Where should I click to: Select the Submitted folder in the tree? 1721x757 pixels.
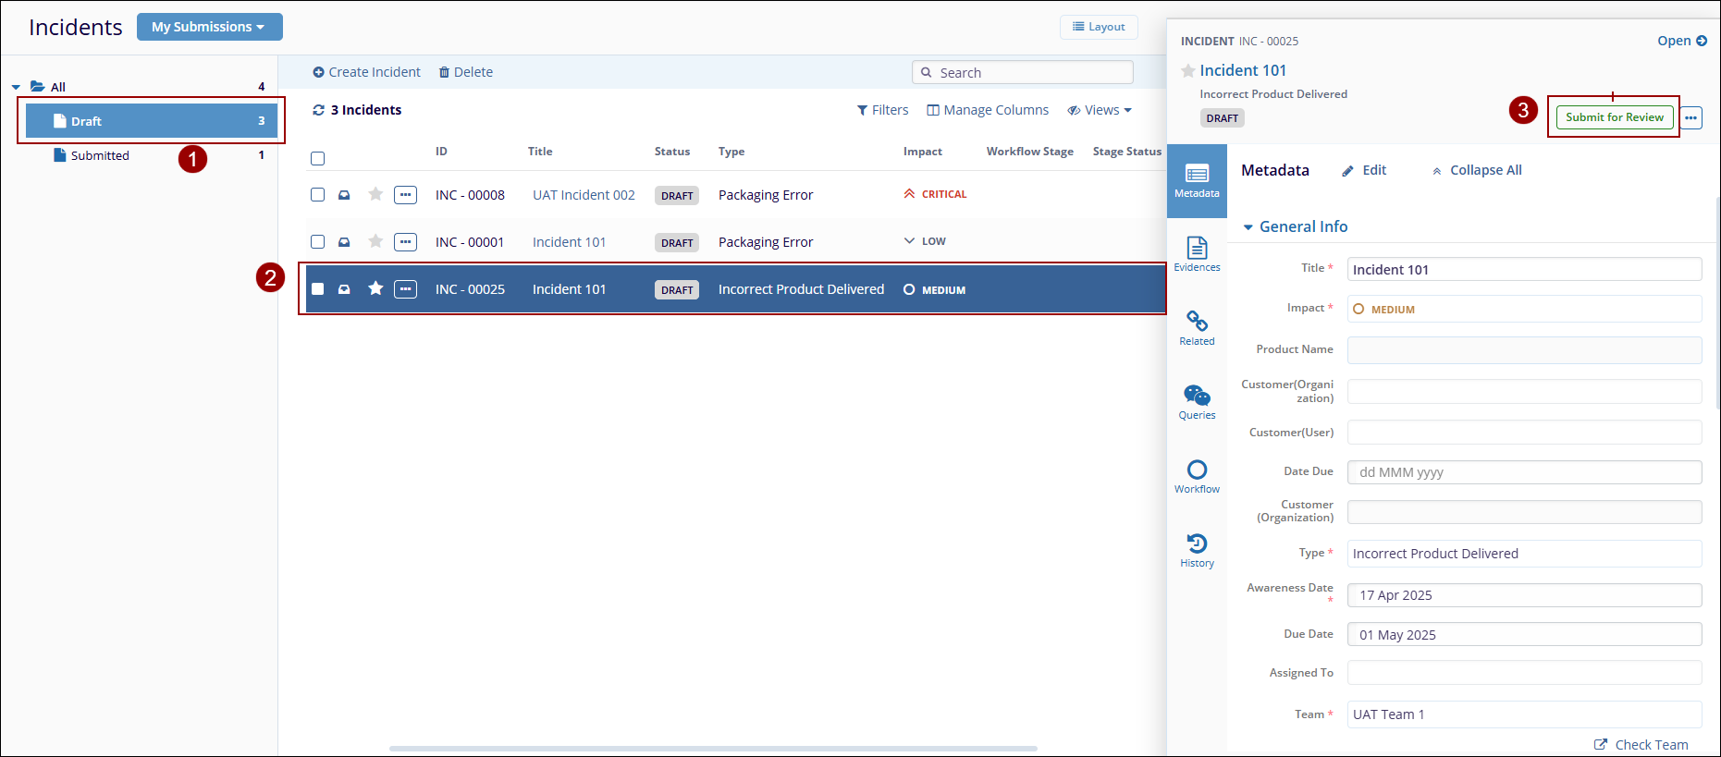100,155
